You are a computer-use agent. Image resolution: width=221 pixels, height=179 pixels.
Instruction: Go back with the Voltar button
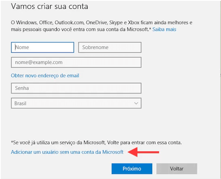pyautogui.click(x=177, y=168)
